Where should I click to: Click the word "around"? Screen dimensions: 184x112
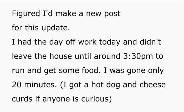point(107,56)
